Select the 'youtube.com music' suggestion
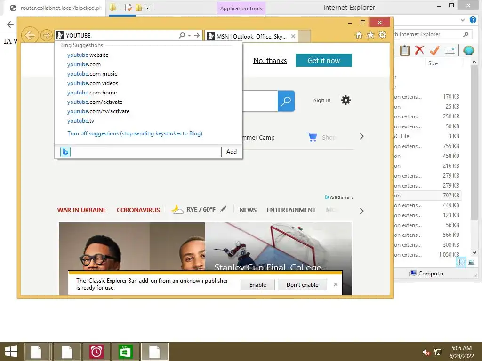The image size is (482, 361). pyautogui.click(x=92, y=74)
